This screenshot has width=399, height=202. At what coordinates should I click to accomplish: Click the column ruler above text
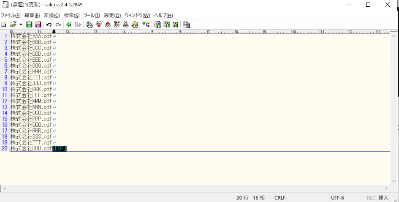(x=200, y=32)
